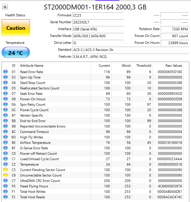The height and width of the screenshot is (202, 191).
Task: Select the Serial Number field Z4Z3XDL7
Action: [98, 22]
